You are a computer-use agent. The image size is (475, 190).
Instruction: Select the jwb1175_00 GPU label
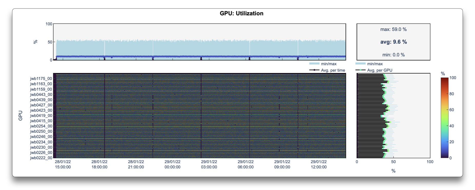click(41, 79)
